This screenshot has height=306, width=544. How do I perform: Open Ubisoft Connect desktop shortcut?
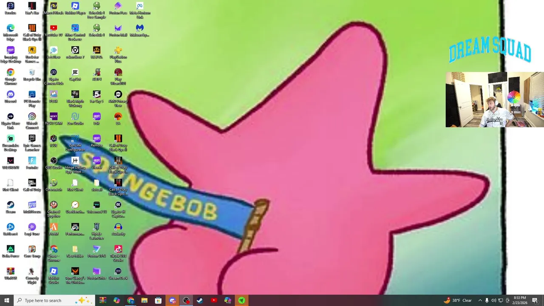tap(32, 121)
